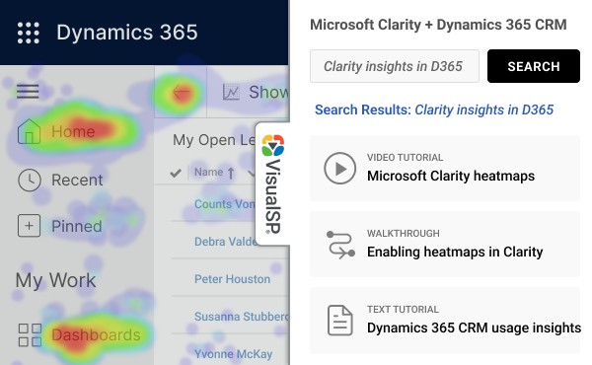Open the Enabling heatmaps in Clarity walkthrough

[x=445, y=244]
